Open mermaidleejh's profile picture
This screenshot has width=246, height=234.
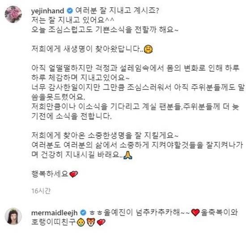coord(13,216)
